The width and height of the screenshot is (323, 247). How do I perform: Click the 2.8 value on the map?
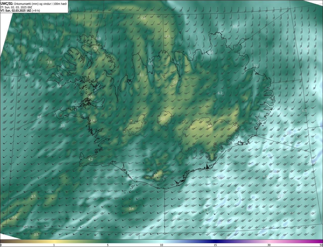[143, 18]
